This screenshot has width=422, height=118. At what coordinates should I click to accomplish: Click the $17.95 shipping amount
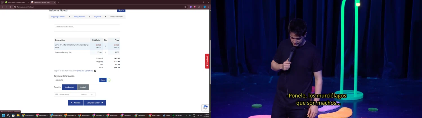[117, 62]
